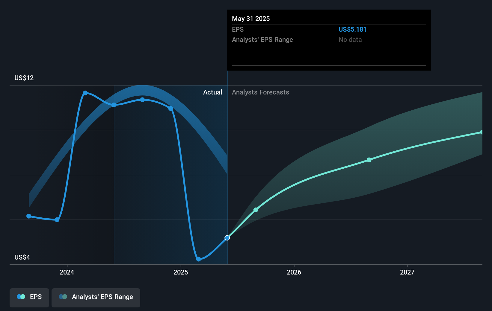Select the EPS point near December 2024
The image size is (492, 311).
click(x=170, y=108)
